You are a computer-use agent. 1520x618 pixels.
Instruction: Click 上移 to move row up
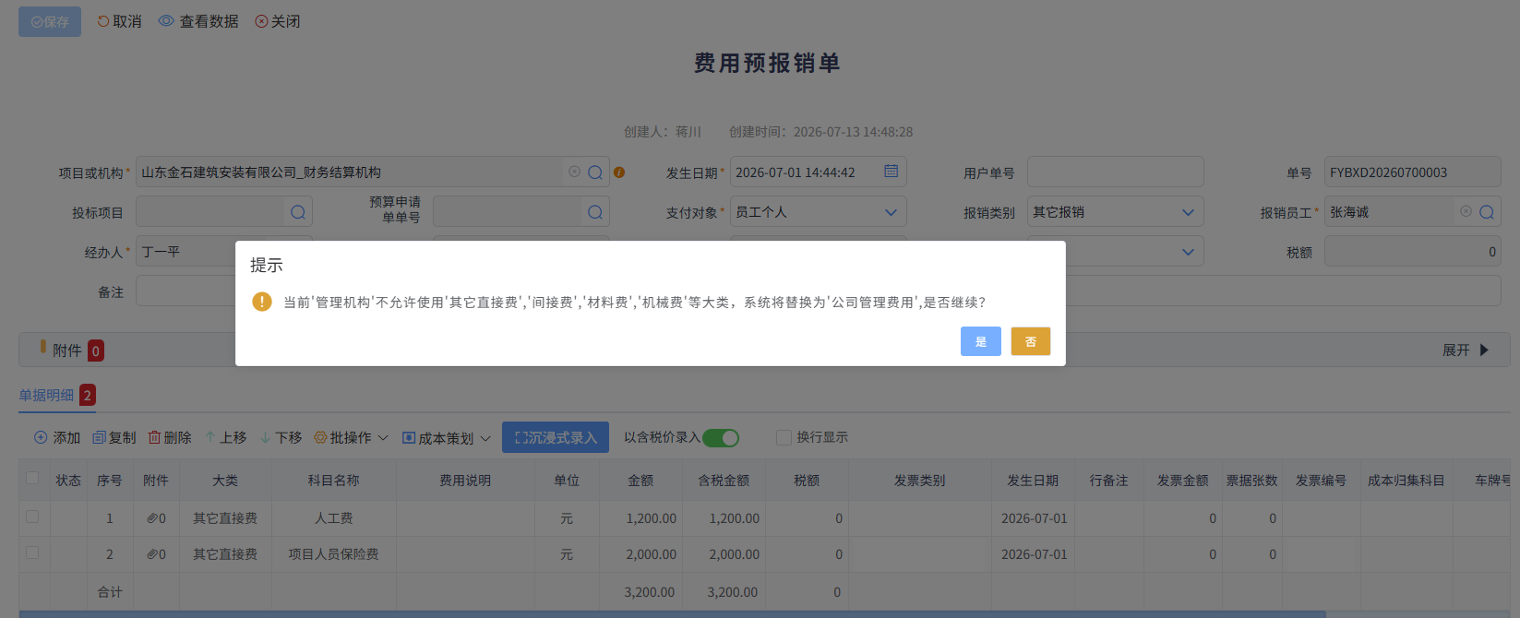[x=226, y=437]
